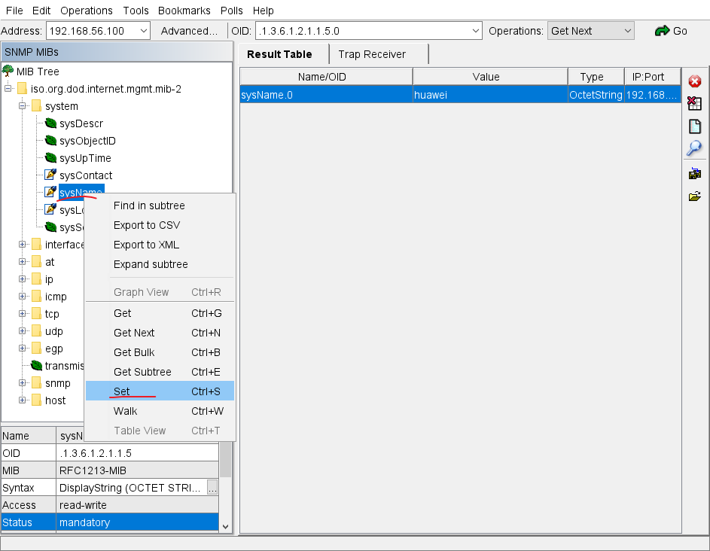Click the red stop operation icon
The width and height of the screenshot is (710, 551).
694,81
